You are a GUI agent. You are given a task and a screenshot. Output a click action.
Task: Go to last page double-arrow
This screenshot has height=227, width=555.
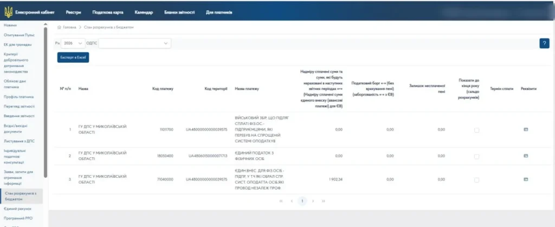click(323, 201)
